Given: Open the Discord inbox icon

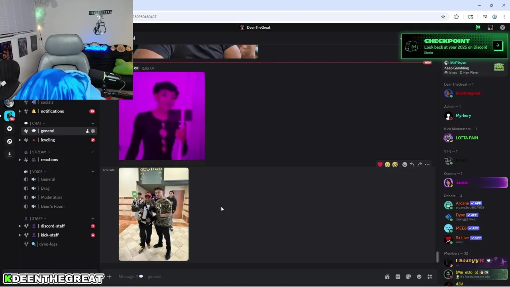Looking at the screenshot, I should point(490,28).
